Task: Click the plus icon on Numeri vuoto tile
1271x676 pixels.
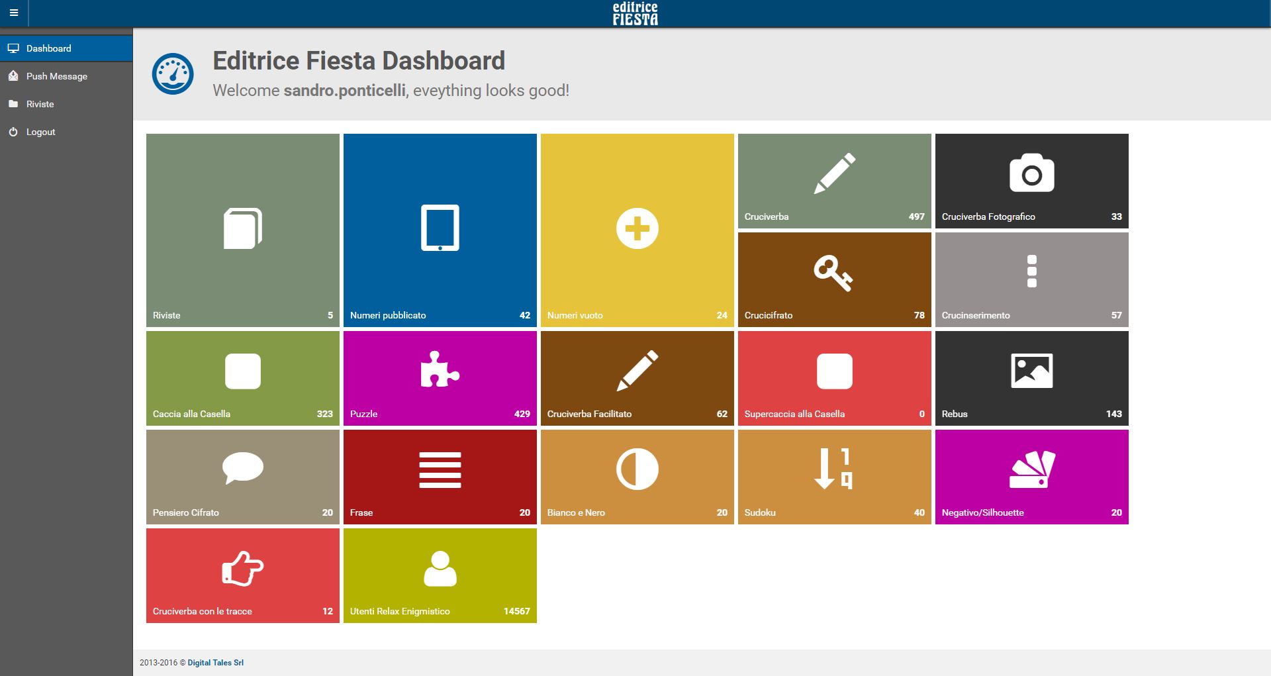Action: pos(637,228)
